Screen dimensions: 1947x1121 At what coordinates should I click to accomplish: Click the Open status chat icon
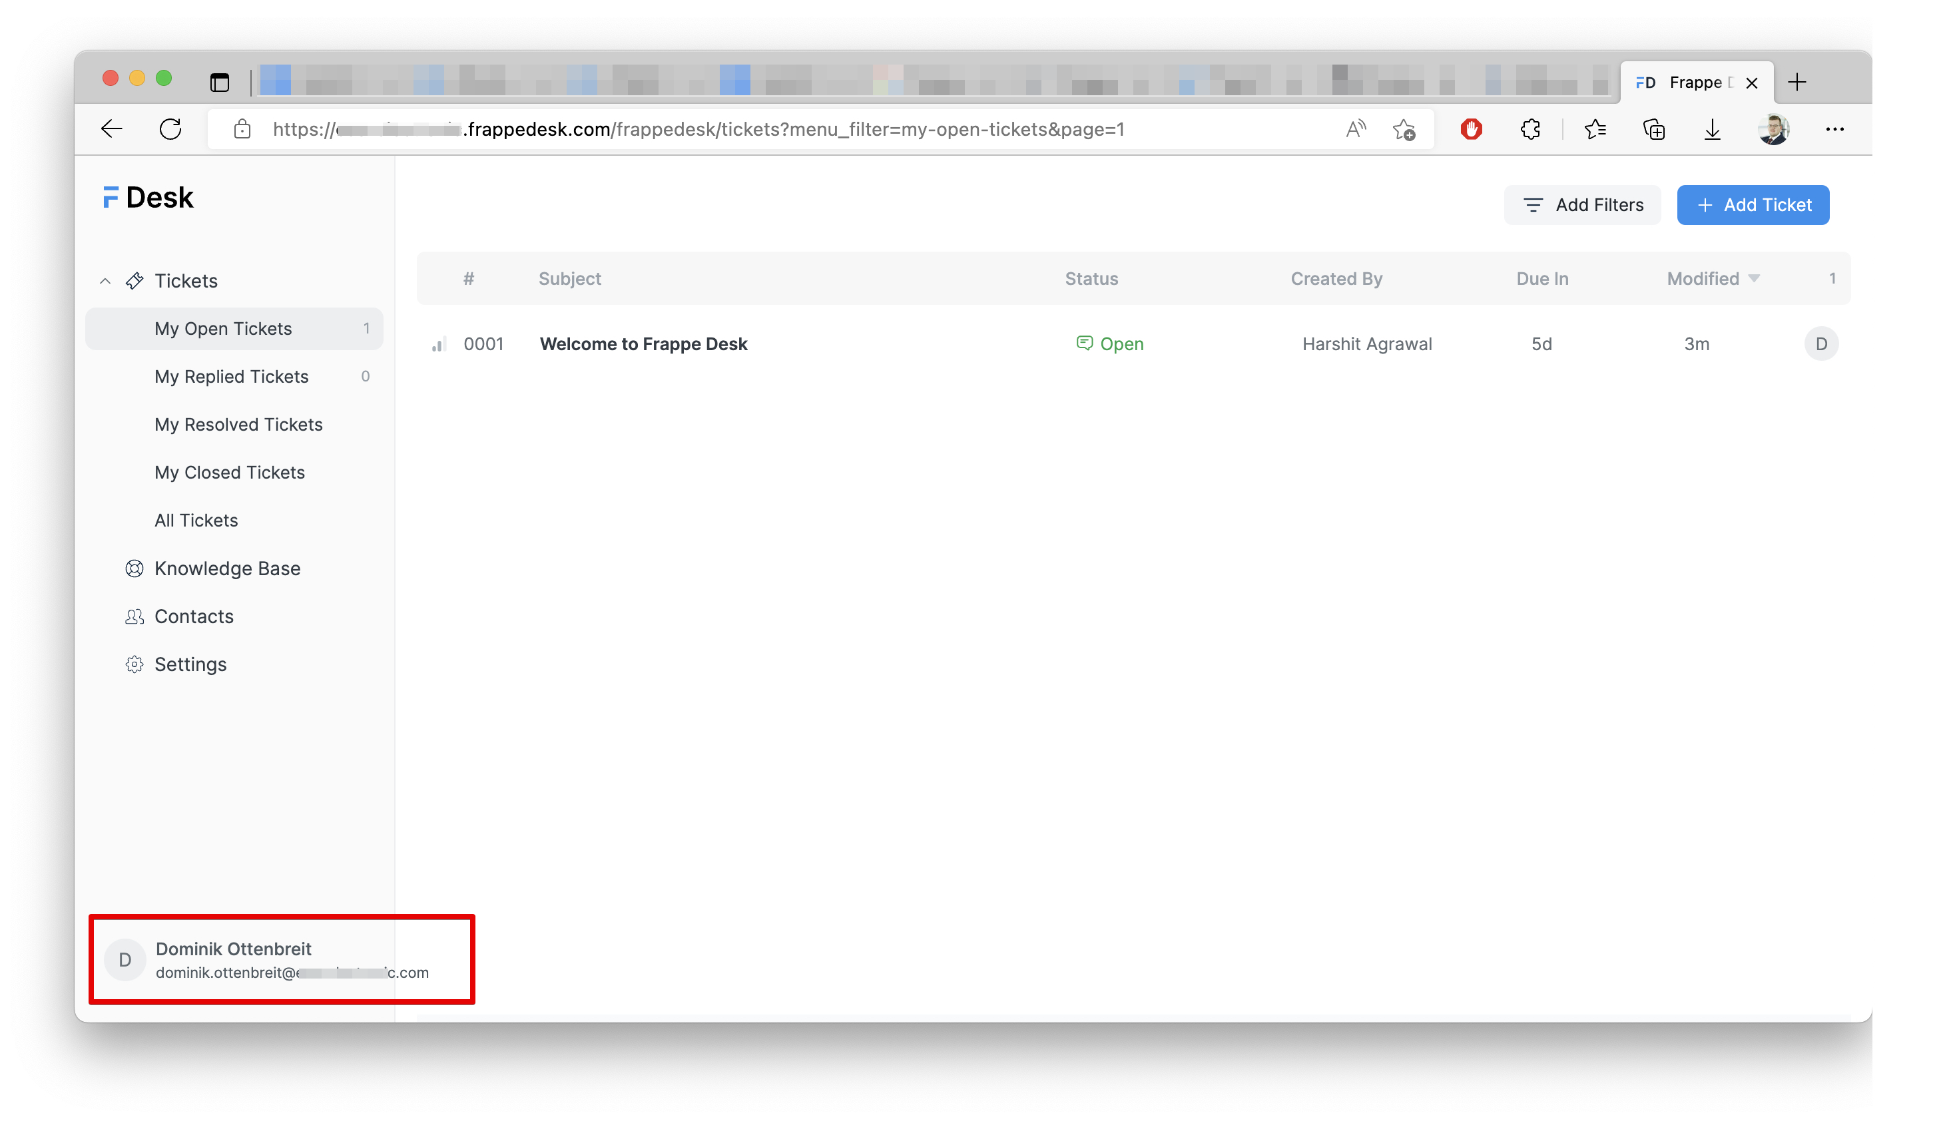pyautogui.click(x=1085, y=343)
